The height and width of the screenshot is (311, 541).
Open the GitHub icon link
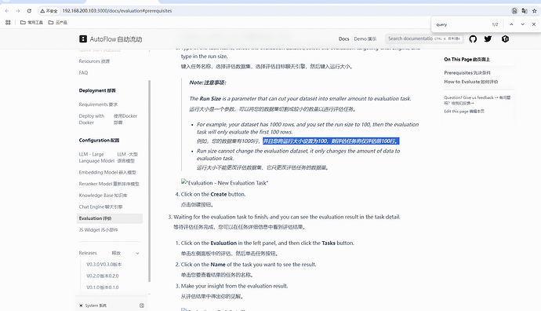473,38
